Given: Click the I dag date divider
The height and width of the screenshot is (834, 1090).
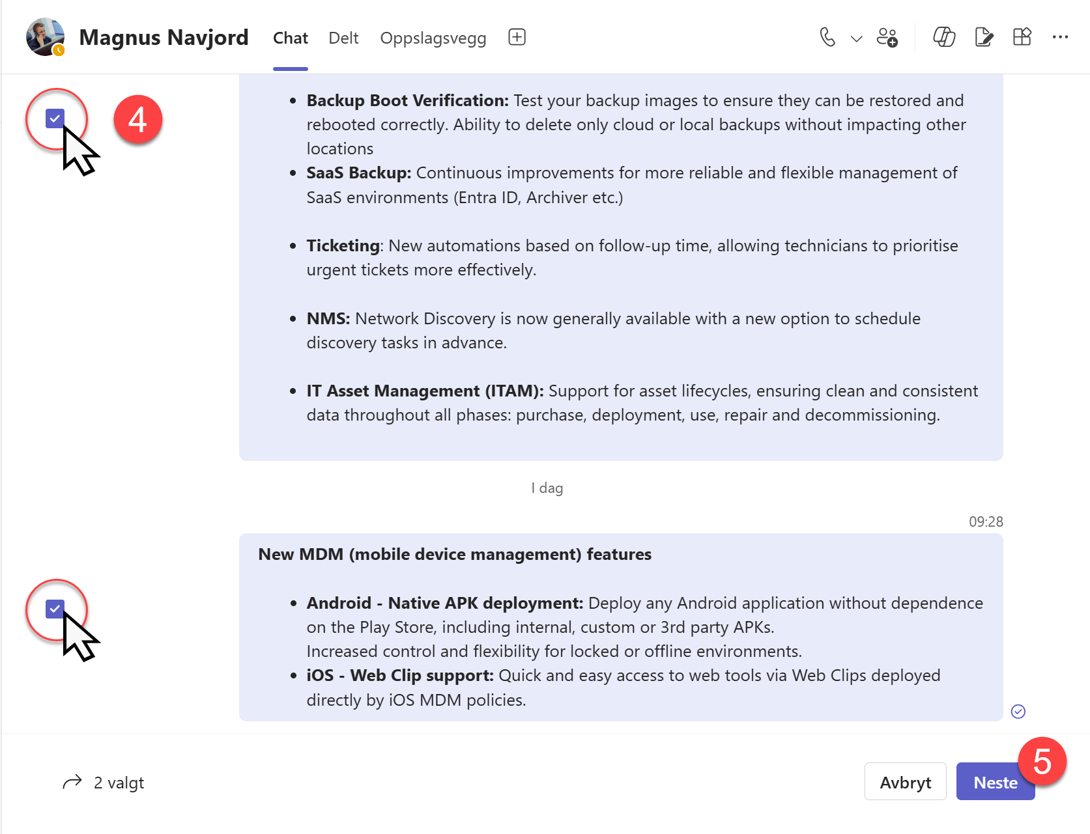Looking at the screenshot, I should click(x=547, y=488).
